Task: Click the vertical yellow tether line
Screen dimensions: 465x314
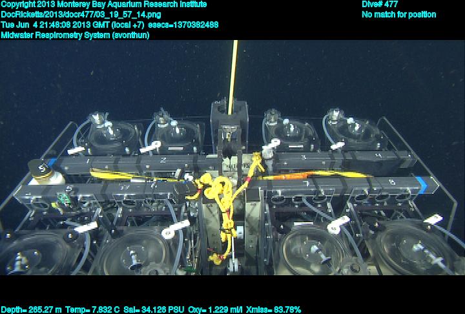Action: click(233, 71)
